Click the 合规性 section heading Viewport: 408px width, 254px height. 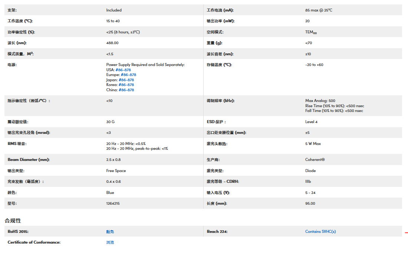(x=13, y=221)
